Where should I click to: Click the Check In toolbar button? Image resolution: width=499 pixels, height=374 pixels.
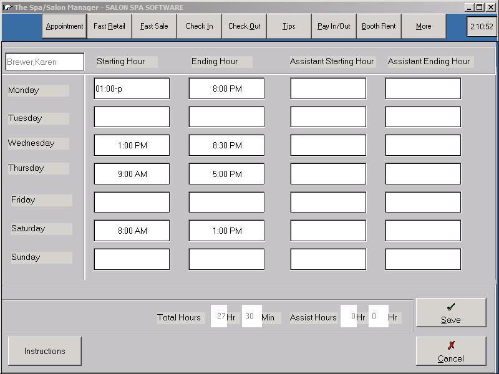(199, 26)
